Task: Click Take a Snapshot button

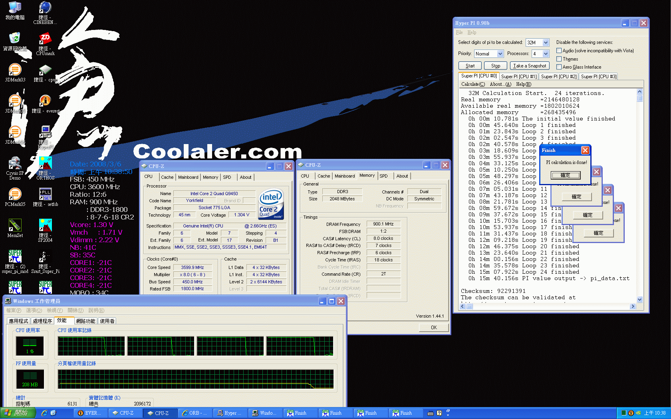Action: [x=530, y=66]
